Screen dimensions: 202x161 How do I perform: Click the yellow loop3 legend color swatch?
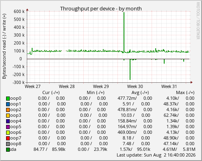tap(8, 116)
